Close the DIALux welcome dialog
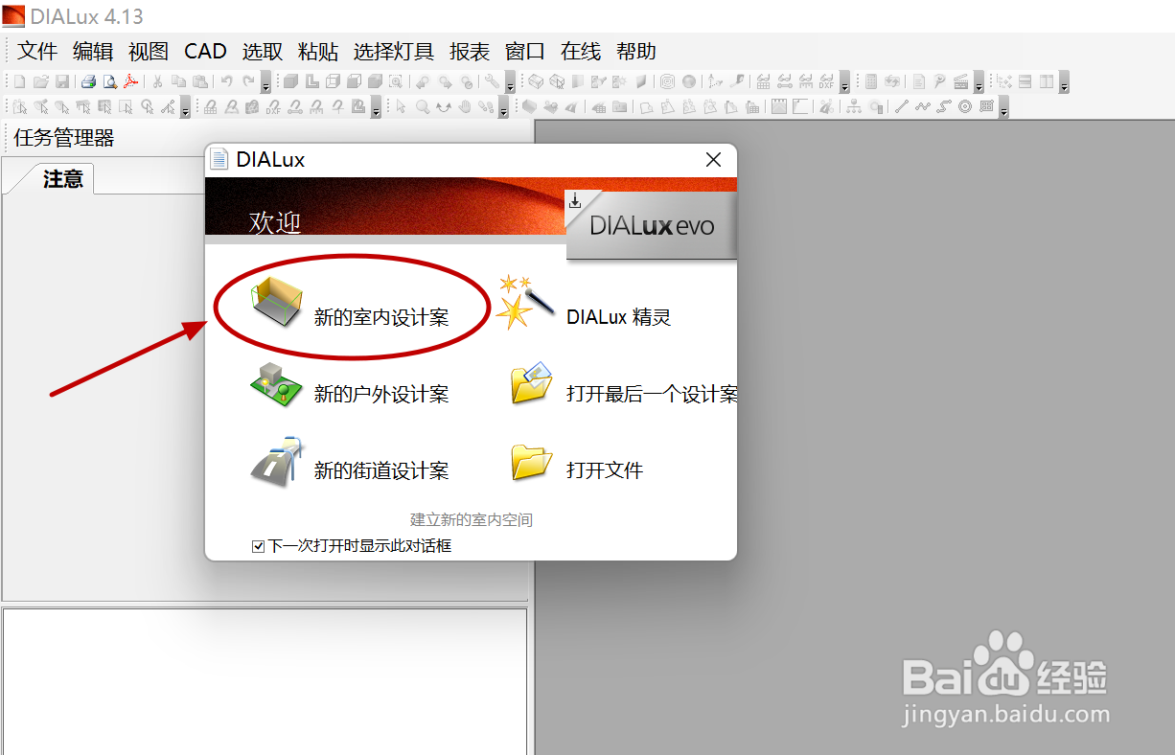 pyautogui.click(x=713, y=160)
